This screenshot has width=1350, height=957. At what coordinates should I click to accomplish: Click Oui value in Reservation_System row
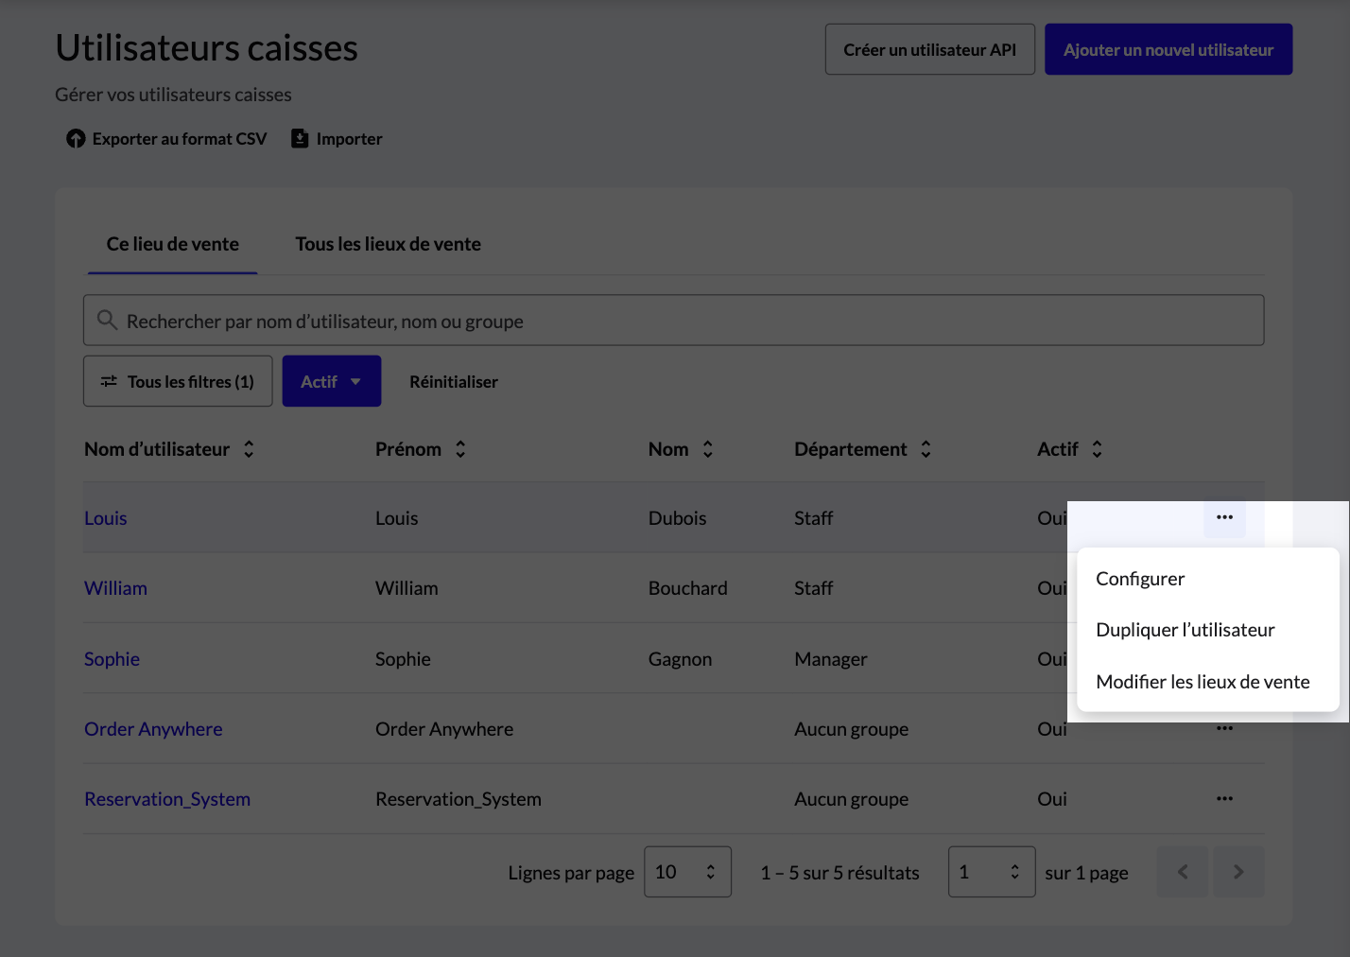(x=1052, y=799)
